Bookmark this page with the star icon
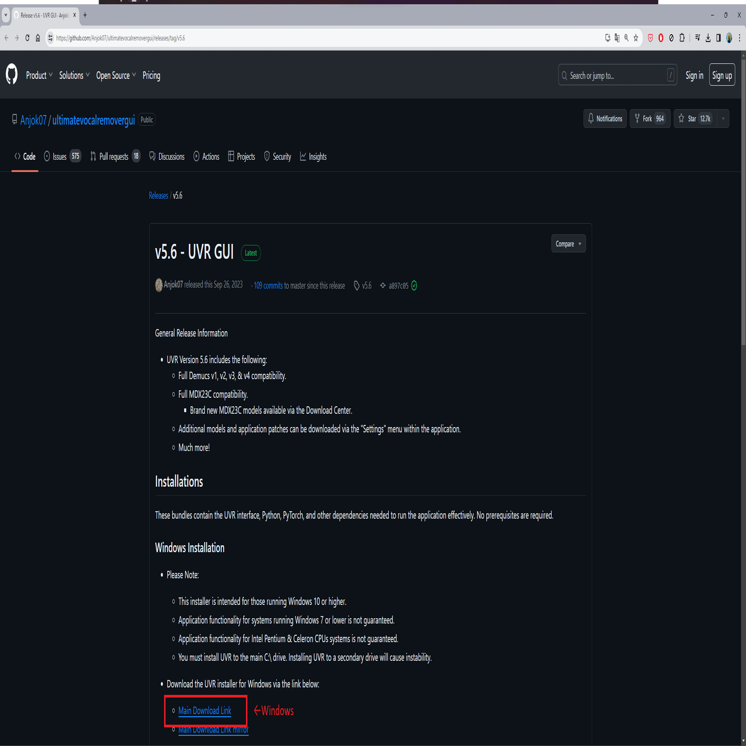This screenshot has height=746, width=746. click(x=636, y=38)
